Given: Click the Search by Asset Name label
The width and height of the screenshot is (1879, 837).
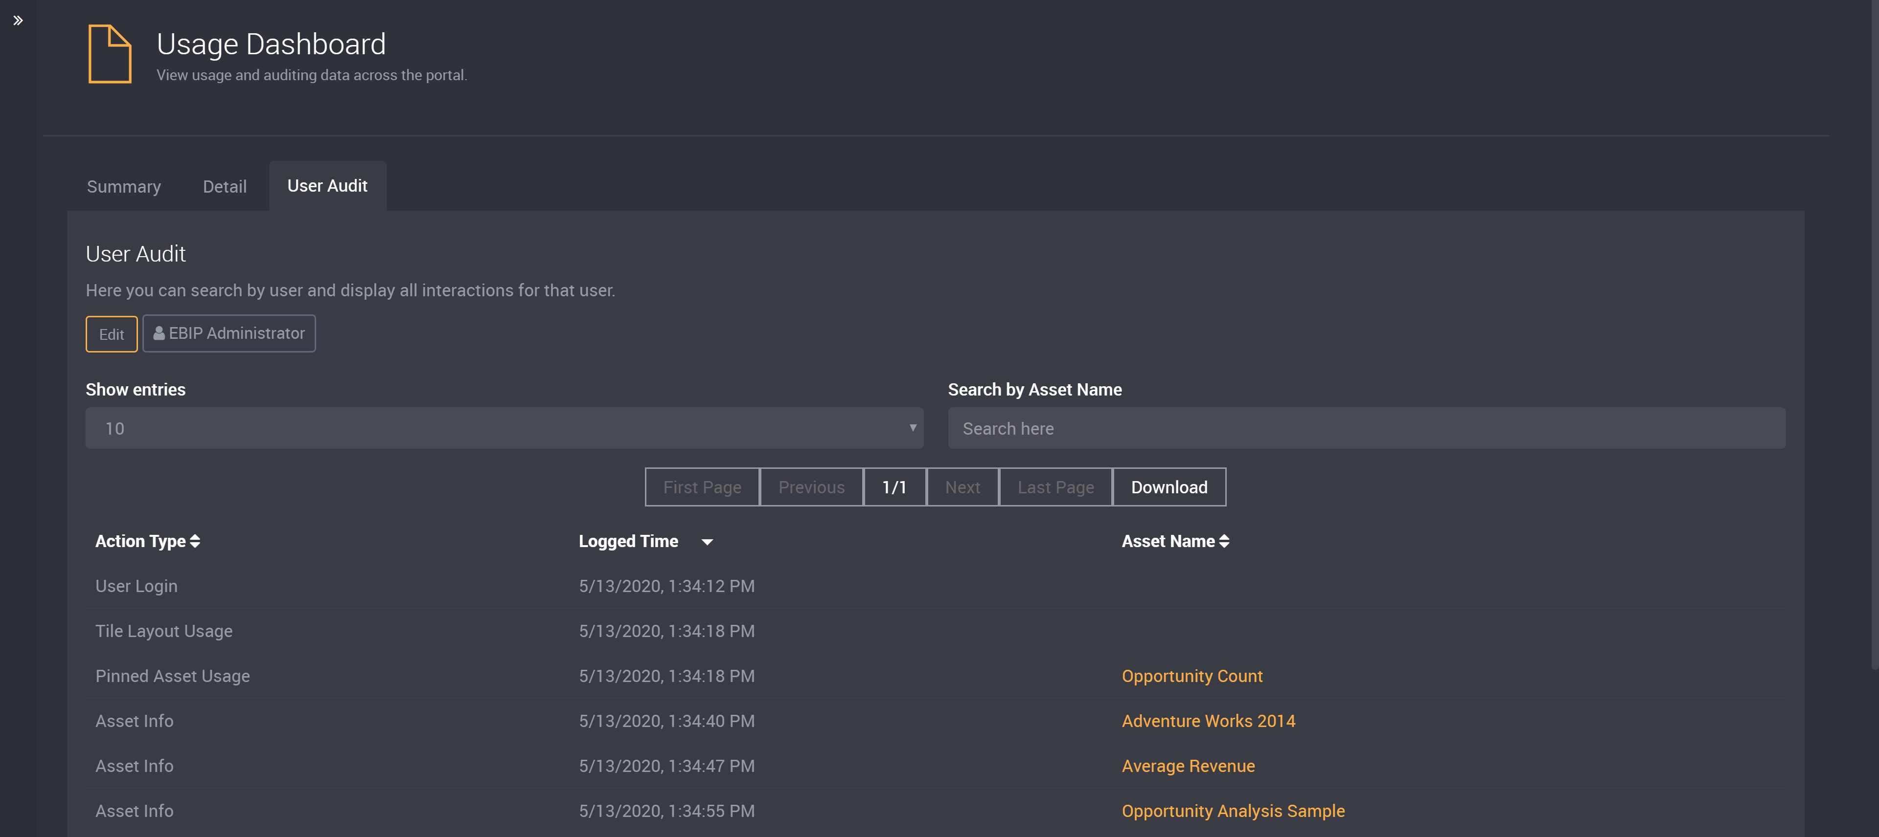Looking at the screenshot, I should pyautogui.click(x=1034, y=389).
